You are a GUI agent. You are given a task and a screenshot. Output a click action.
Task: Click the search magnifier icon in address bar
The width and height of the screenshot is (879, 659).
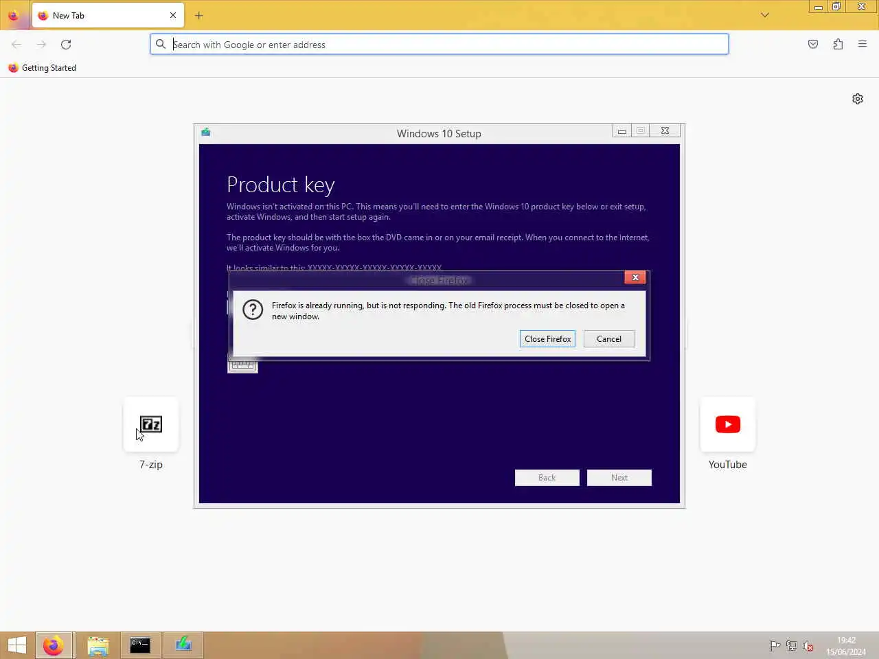[x=161, y=44]
